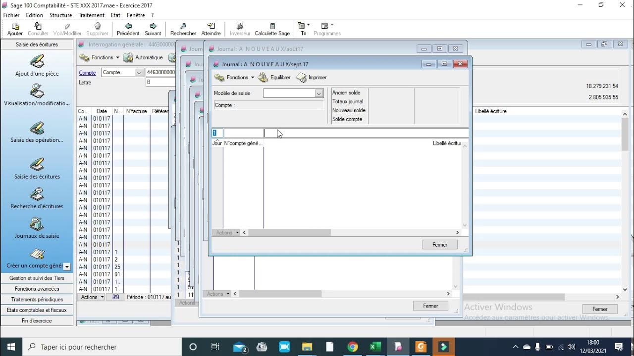The height and width of the screenshot is (356, 634).
Task: Open Actions dropdown in Interrogation générale
Action: click(92, 297)
